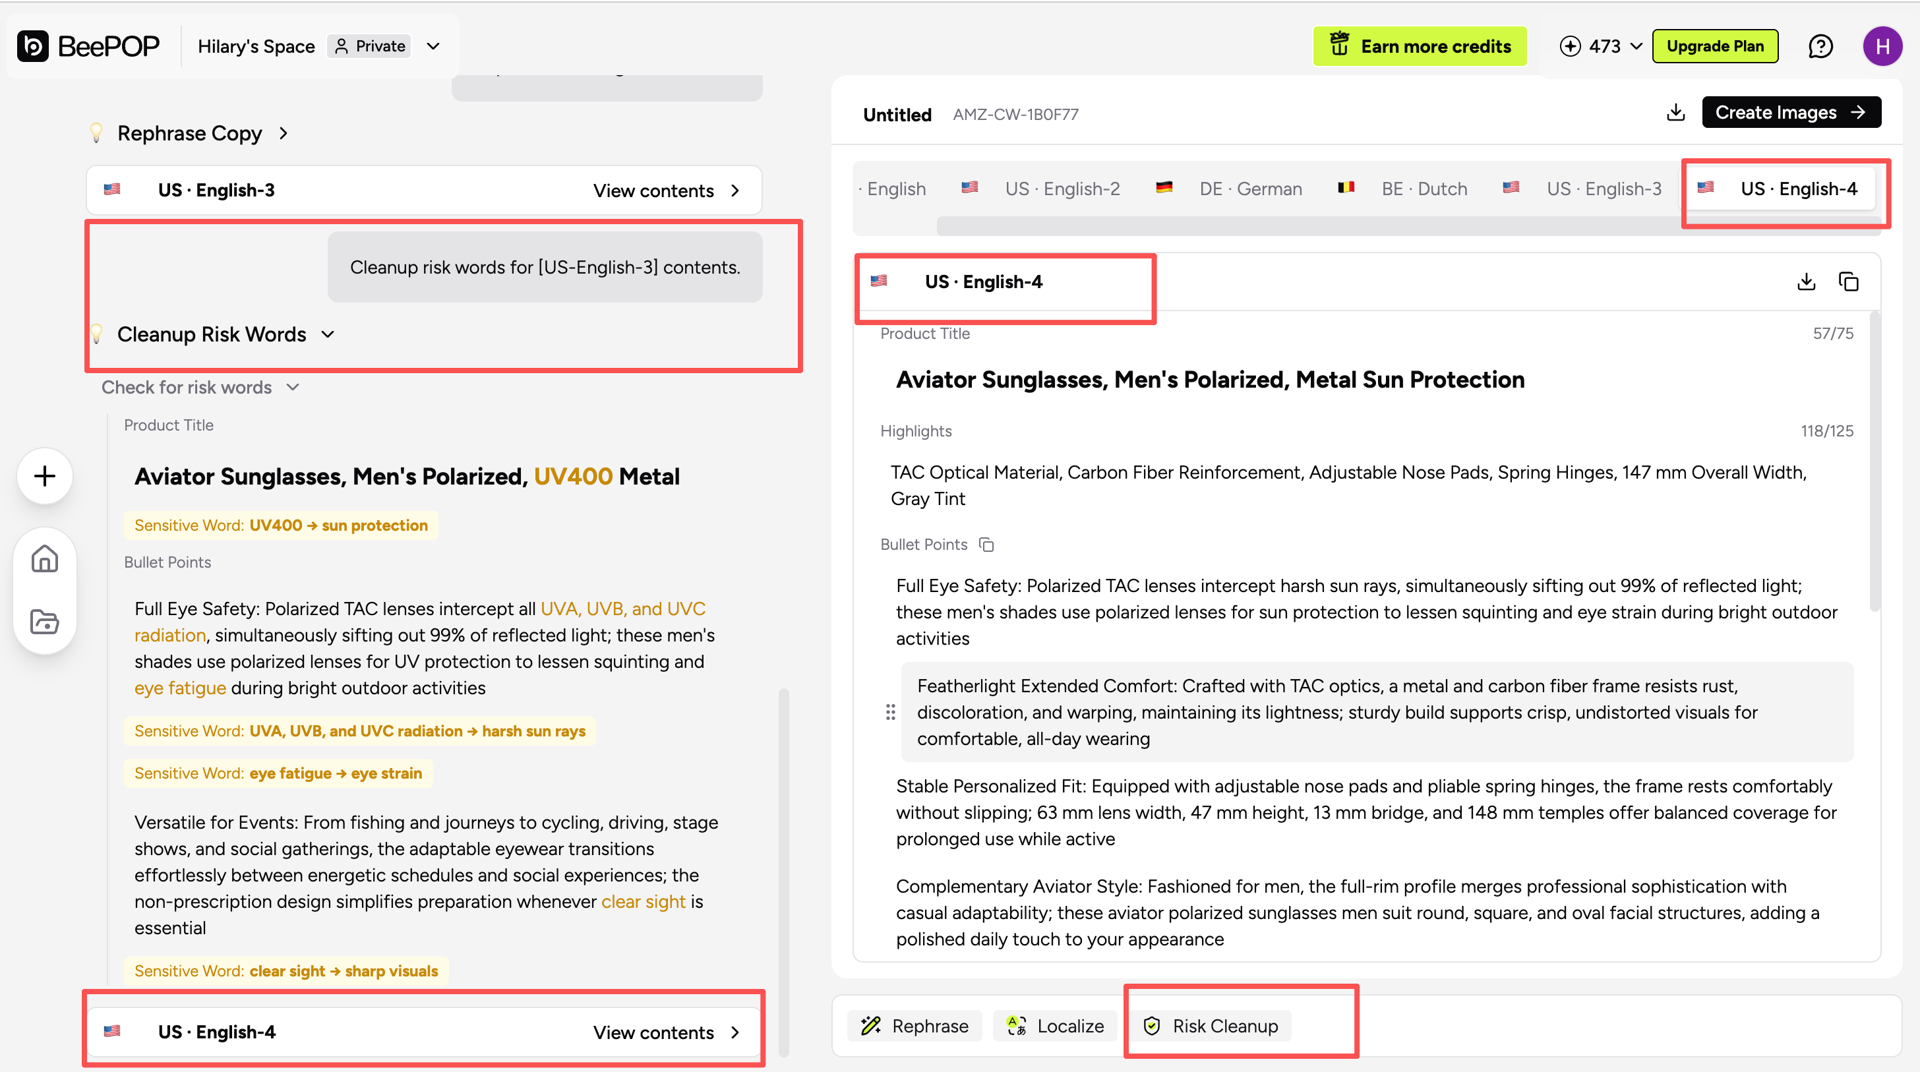The image size is (1920, 1072).
Task: Click the Rephrase Copy lightbulb icon
Action: (96, 133)
